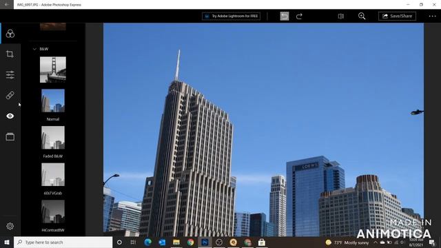Open the Save/Share button
Screen dimensions: 441x248
[x=397, y=16]
